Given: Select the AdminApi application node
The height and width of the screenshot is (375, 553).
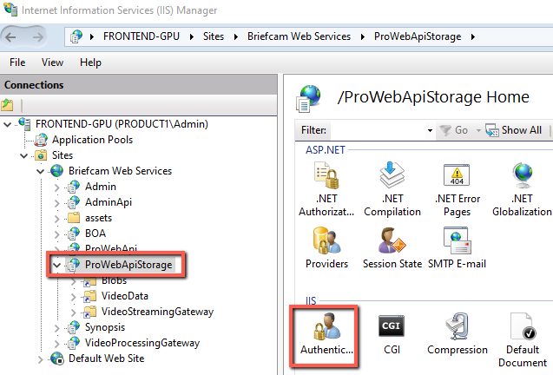Looking at the screenshot, I should (109, 202).
